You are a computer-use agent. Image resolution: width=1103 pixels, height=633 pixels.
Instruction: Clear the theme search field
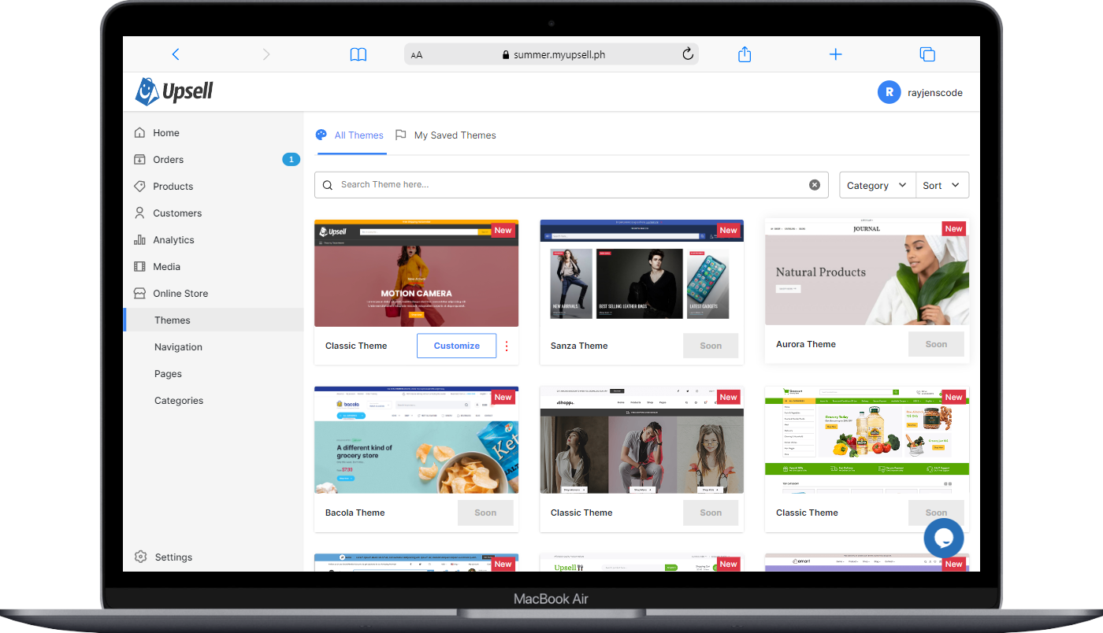(815, 185)
